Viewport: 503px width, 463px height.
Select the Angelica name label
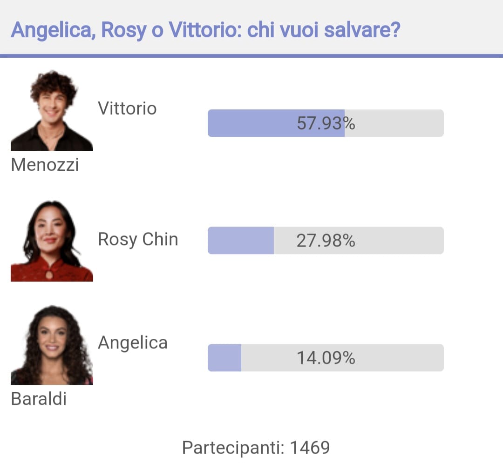[133, 343]
